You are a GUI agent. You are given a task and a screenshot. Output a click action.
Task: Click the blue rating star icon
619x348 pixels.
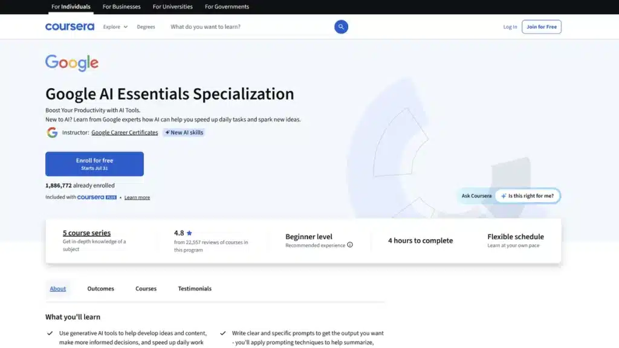pyautogui.click(x=189, y=233)
